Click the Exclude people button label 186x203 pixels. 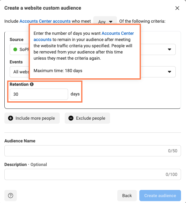click(x=91, y=118)
